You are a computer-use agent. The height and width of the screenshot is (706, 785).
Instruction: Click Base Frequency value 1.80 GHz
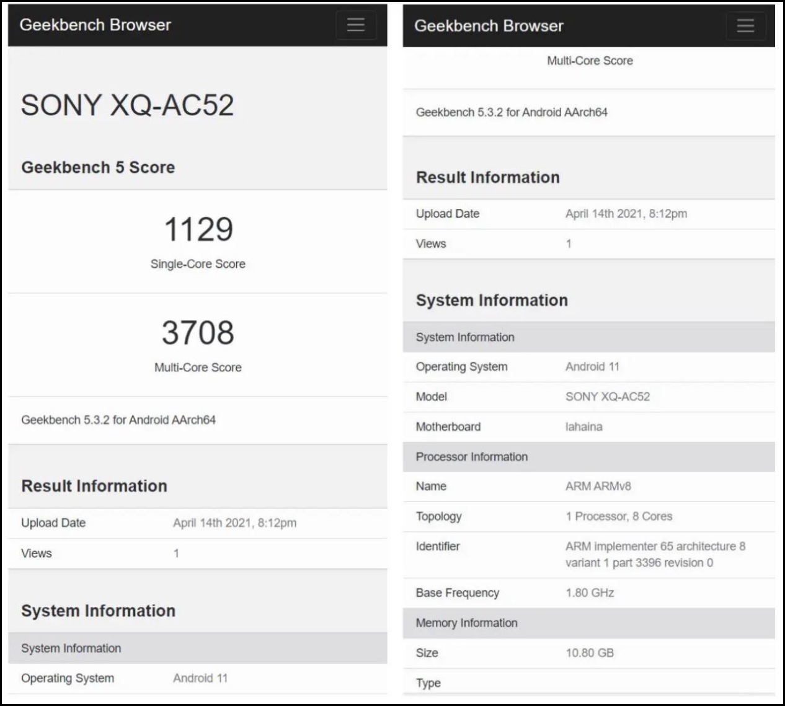click(590, 593)
